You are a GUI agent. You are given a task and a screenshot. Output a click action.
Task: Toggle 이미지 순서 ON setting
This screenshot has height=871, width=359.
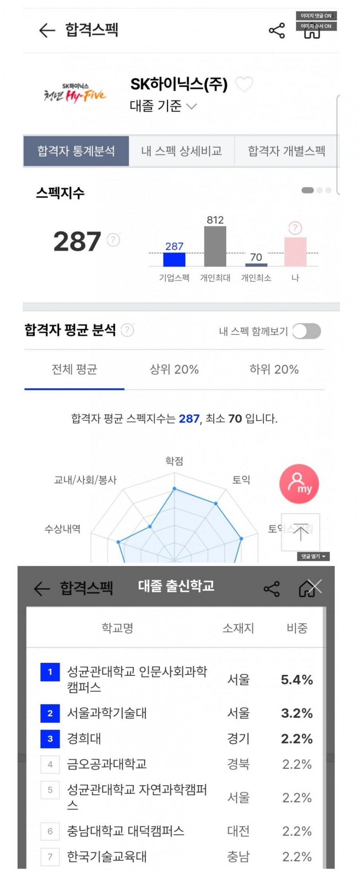(316, 26)
